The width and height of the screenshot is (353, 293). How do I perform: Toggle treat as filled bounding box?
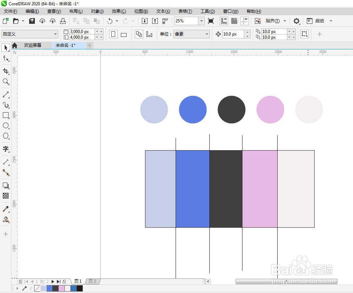tap(305, 34)
